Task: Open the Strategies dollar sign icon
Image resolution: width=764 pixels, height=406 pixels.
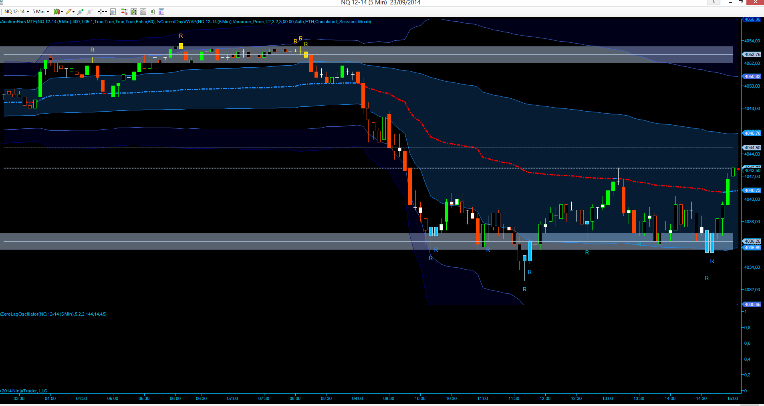Action: (x=152, y=12)
